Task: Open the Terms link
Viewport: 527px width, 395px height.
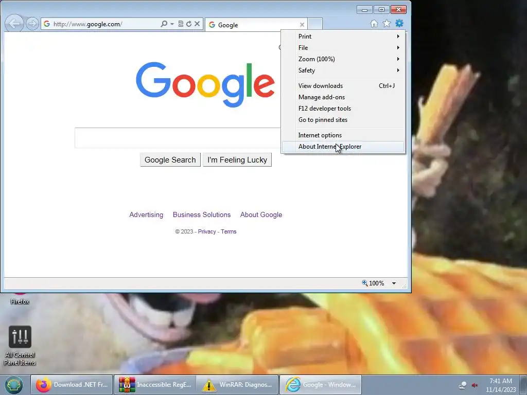Action: tap(229, 231)
